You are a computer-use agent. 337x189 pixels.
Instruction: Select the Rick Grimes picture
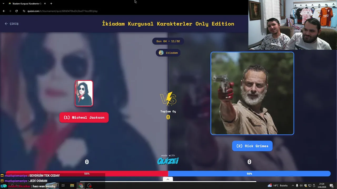[x=252, y=93]
